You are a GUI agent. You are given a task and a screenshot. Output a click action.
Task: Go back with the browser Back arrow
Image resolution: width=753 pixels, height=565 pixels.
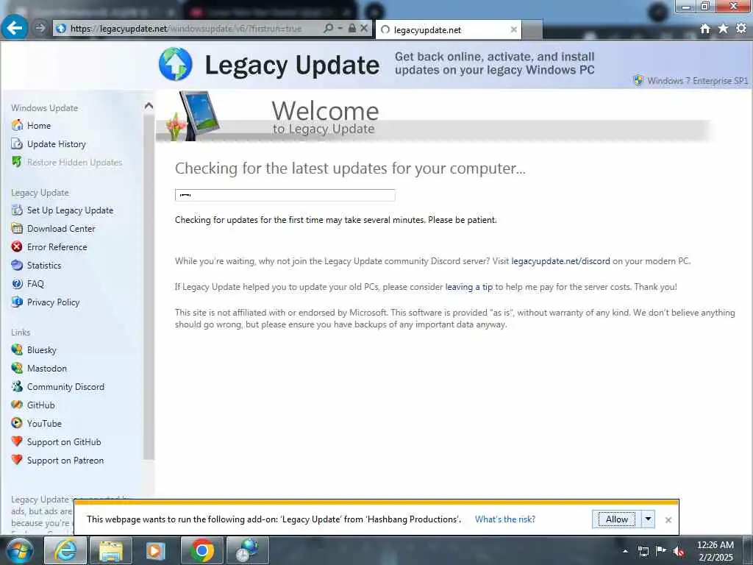coord(15,28)
